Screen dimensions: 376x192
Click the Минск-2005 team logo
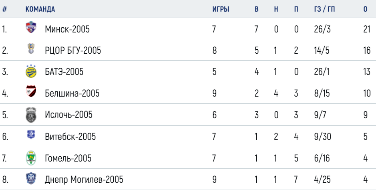coord(31,28)
